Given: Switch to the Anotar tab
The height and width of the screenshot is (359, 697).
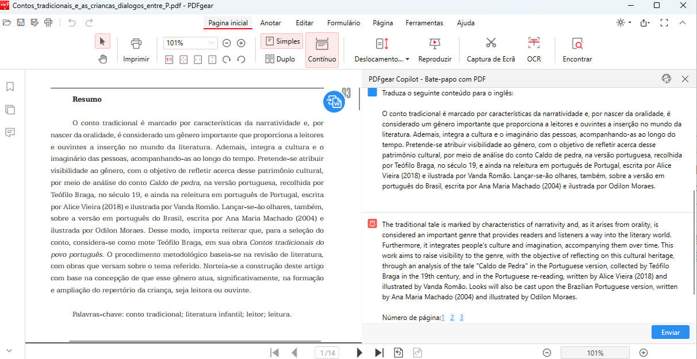Looking at the screenshot, I should click(270, 23).
